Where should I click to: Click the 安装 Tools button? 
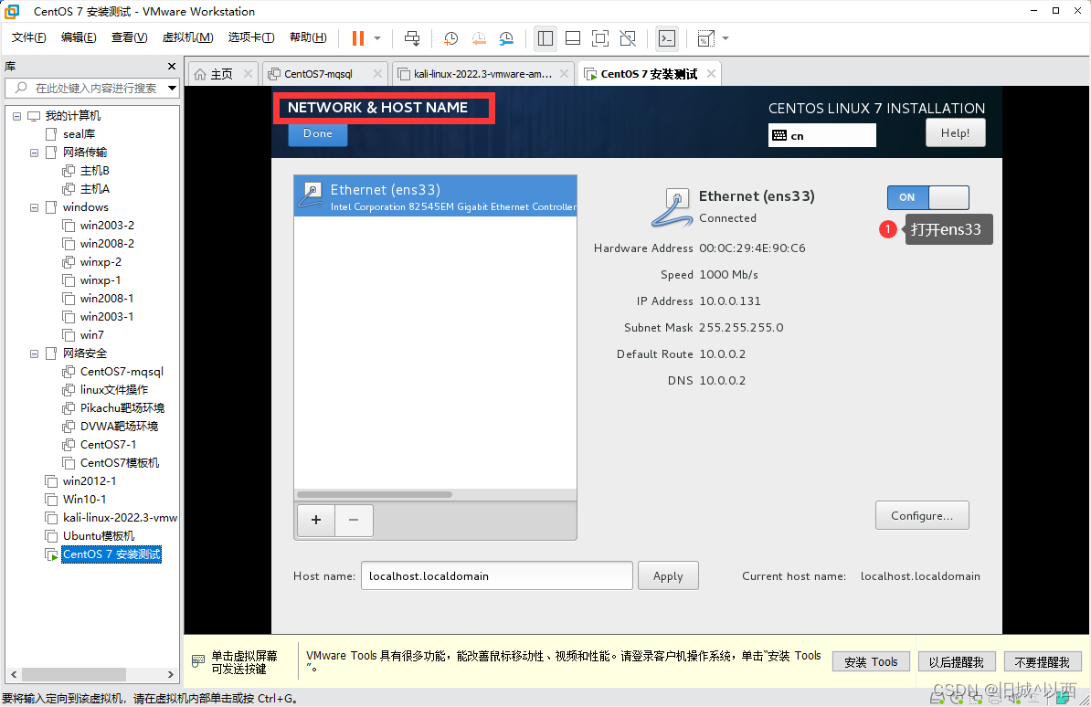pos(871,661)
